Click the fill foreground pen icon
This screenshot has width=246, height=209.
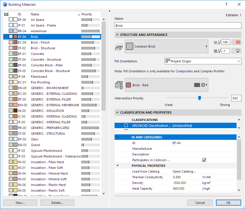pyautogui.click(x=217, y=42)
